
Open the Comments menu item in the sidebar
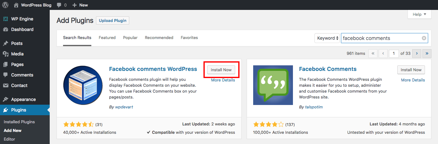[25, 75]
